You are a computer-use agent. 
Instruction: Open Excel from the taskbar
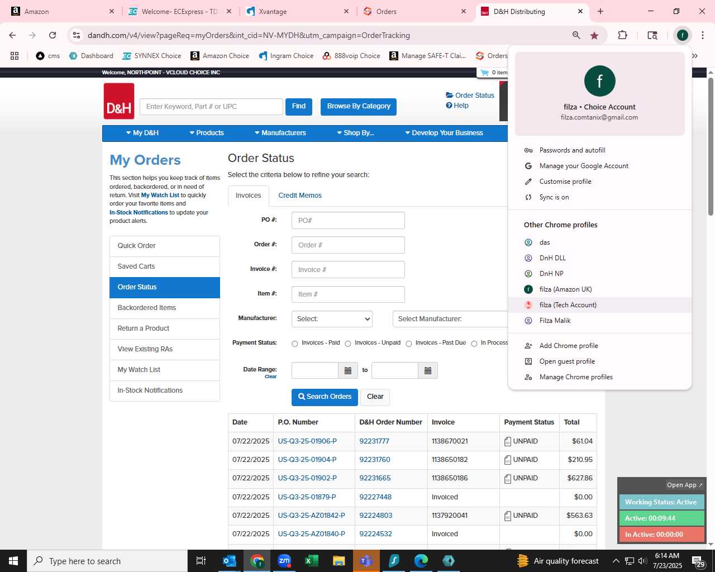[x=312, y=561]
